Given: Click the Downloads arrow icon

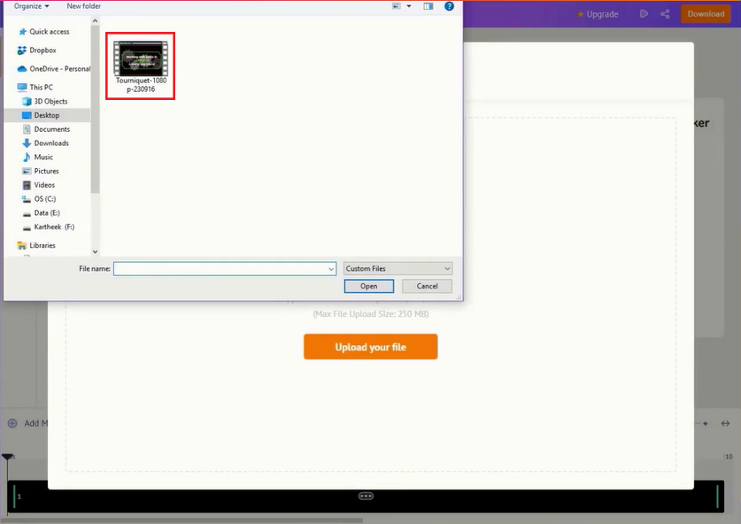Looking at the screenshot, I should (27, 143).
